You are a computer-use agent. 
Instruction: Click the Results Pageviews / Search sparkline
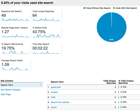(15, 36)
